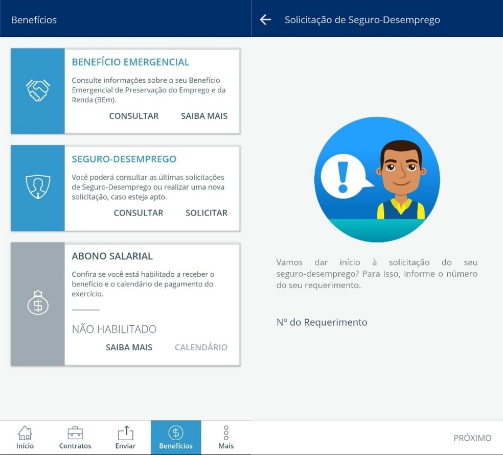
Task: Tap the NÃO HABILITADO status text
Action: (114, 329)
